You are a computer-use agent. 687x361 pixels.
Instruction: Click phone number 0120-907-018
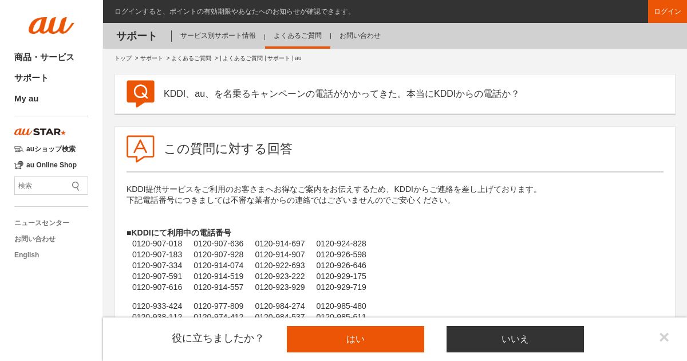click(157, 244)
